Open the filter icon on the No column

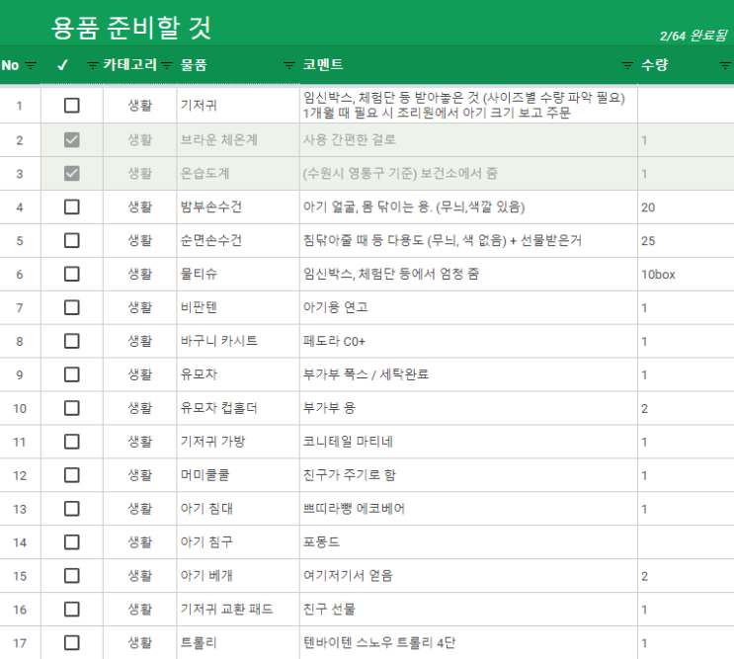pos(31,65)
